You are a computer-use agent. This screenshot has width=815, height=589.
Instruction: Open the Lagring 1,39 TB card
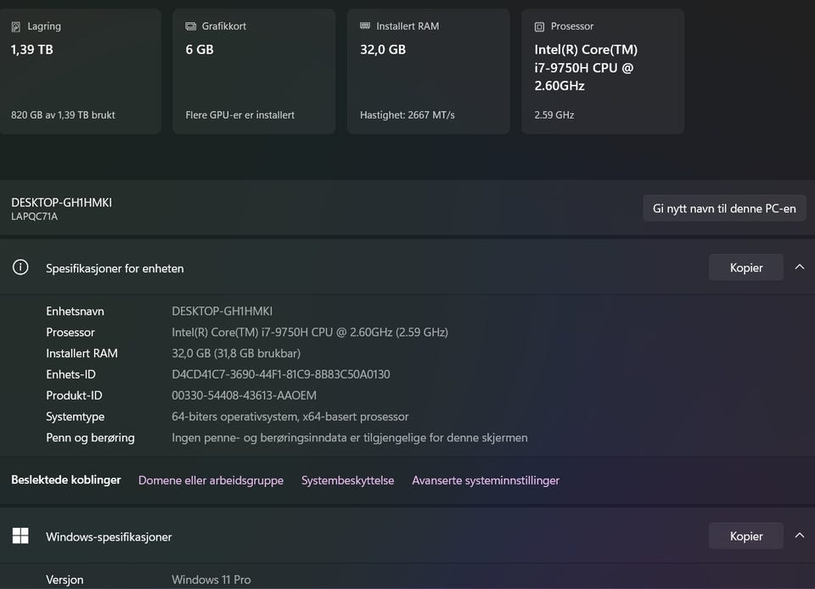coord(80,71)
